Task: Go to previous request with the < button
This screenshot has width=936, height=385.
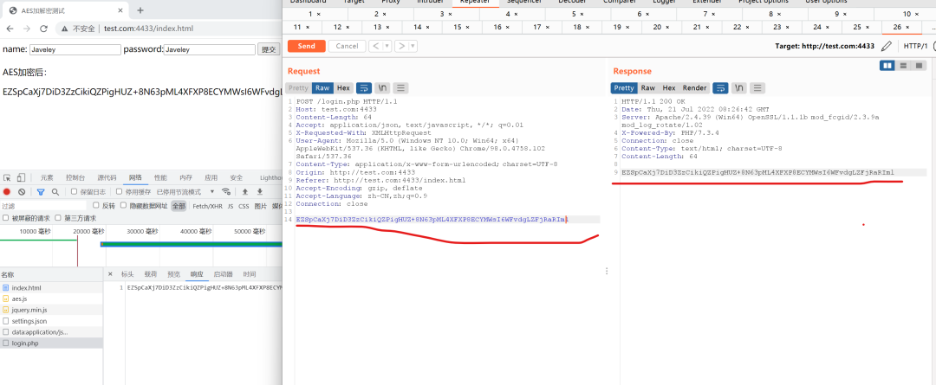Action: [x=375, y=46]
